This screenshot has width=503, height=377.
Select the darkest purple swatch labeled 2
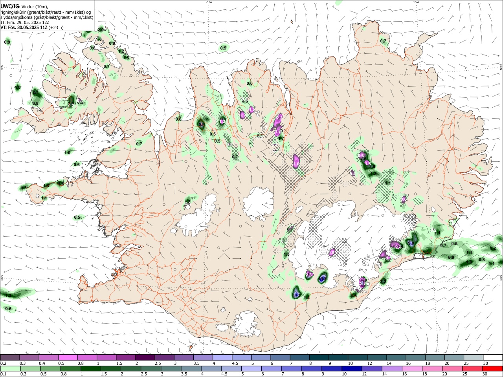(145, 358)
